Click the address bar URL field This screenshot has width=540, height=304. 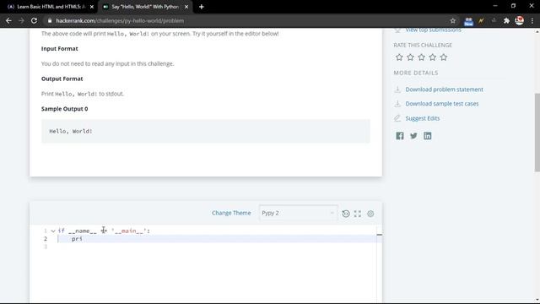(x=248, y=20)
